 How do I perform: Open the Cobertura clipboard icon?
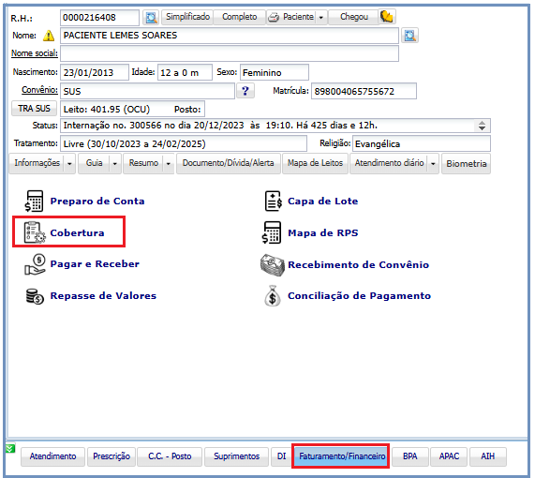[35, 232]
